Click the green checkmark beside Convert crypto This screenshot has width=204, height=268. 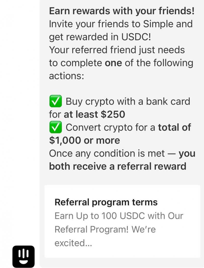click(55, 127)
